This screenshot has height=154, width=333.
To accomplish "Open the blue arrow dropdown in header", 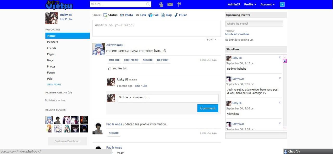I will 282,4.
